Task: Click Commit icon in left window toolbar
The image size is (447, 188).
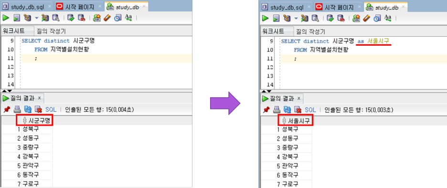Action: [x=71, y=18]
